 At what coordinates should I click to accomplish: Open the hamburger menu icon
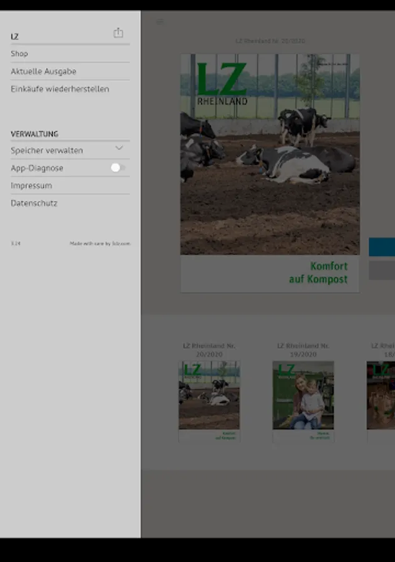point(160,22)
